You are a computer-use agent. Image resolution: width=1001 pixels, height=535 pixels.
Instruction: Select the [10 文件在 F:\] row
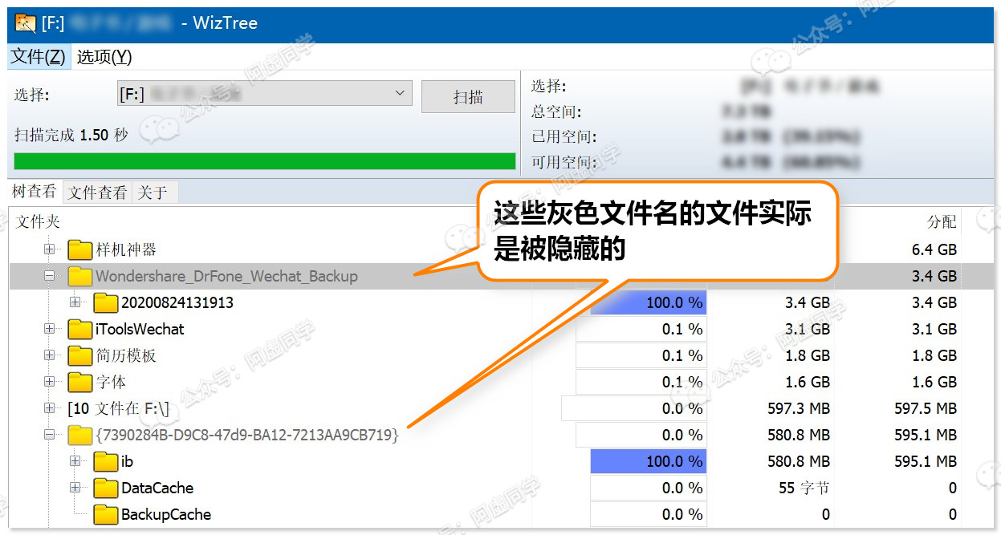click(119, 409)
